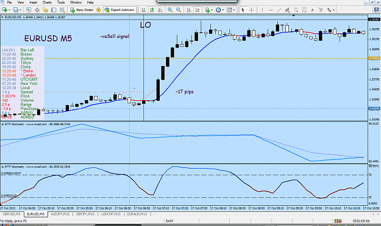Toggle the Terminal window icon
The width and height of the screenshot is (381, 226).
54,10
